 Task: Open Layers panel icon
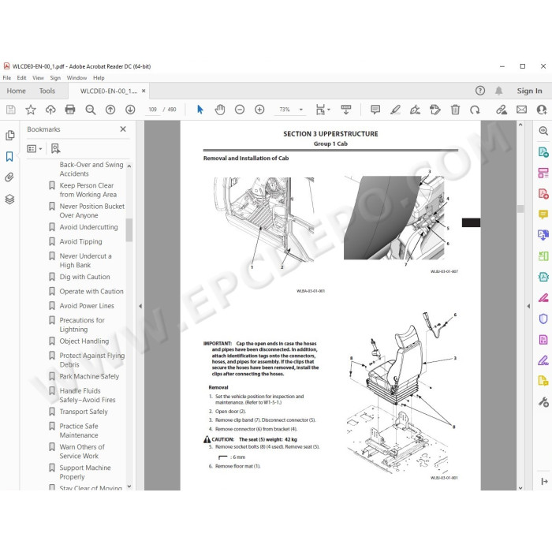pyautogui.click(x=9, y=200)
